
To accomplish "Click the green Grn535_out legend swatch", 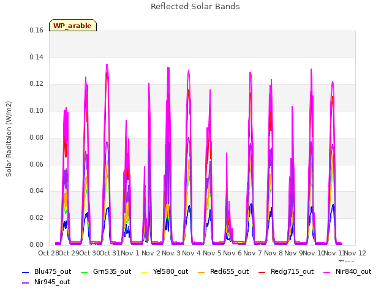I will coord(85,272).
